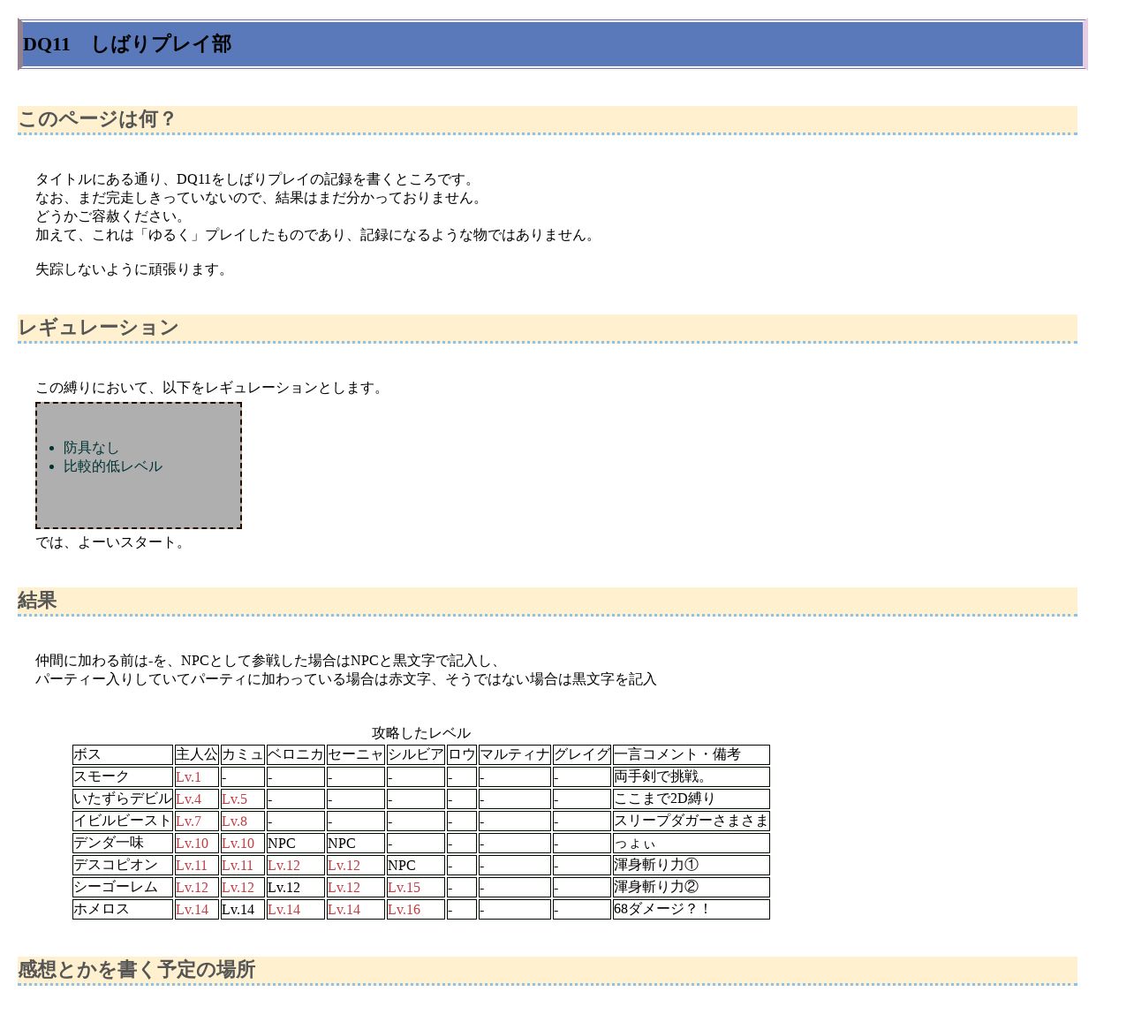Viewport: 1134px width, 1022px height.
Task: Click the comment 68ダメージ？！
Action: 692,909
